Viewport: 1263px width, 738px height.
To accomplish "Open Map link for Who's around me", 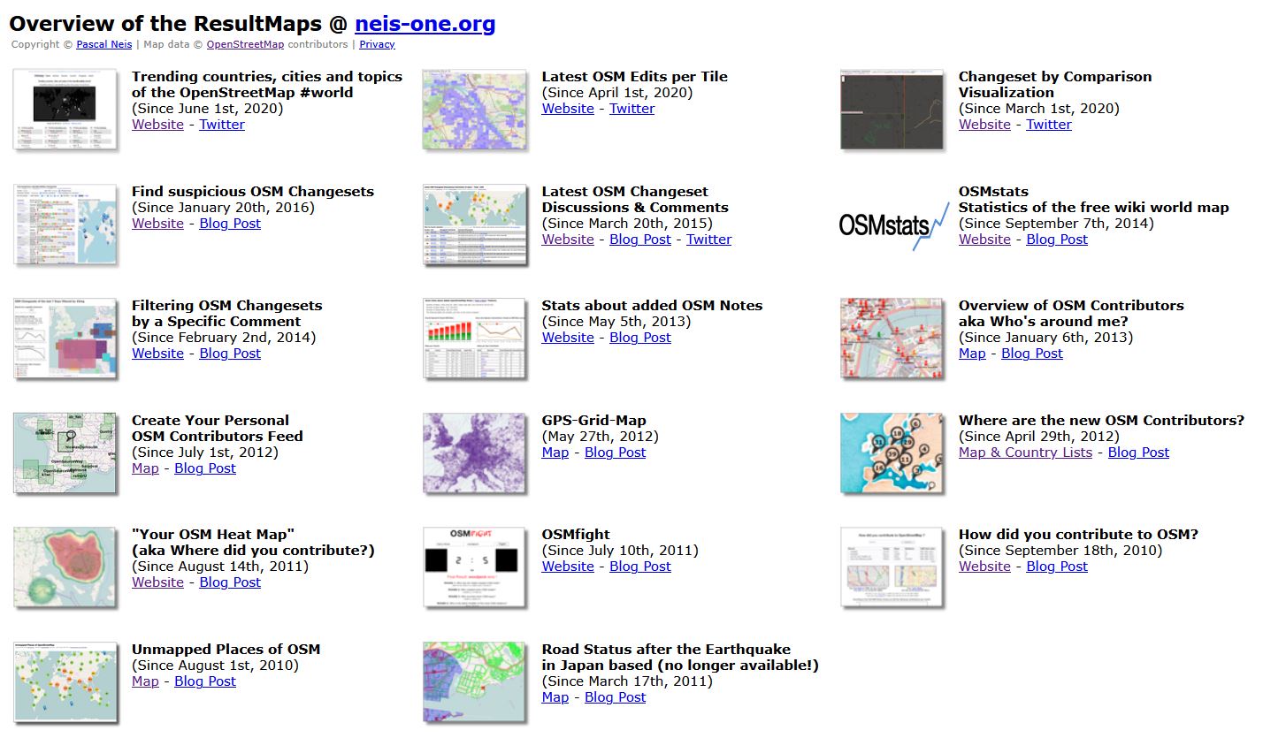I will point(972,354).
